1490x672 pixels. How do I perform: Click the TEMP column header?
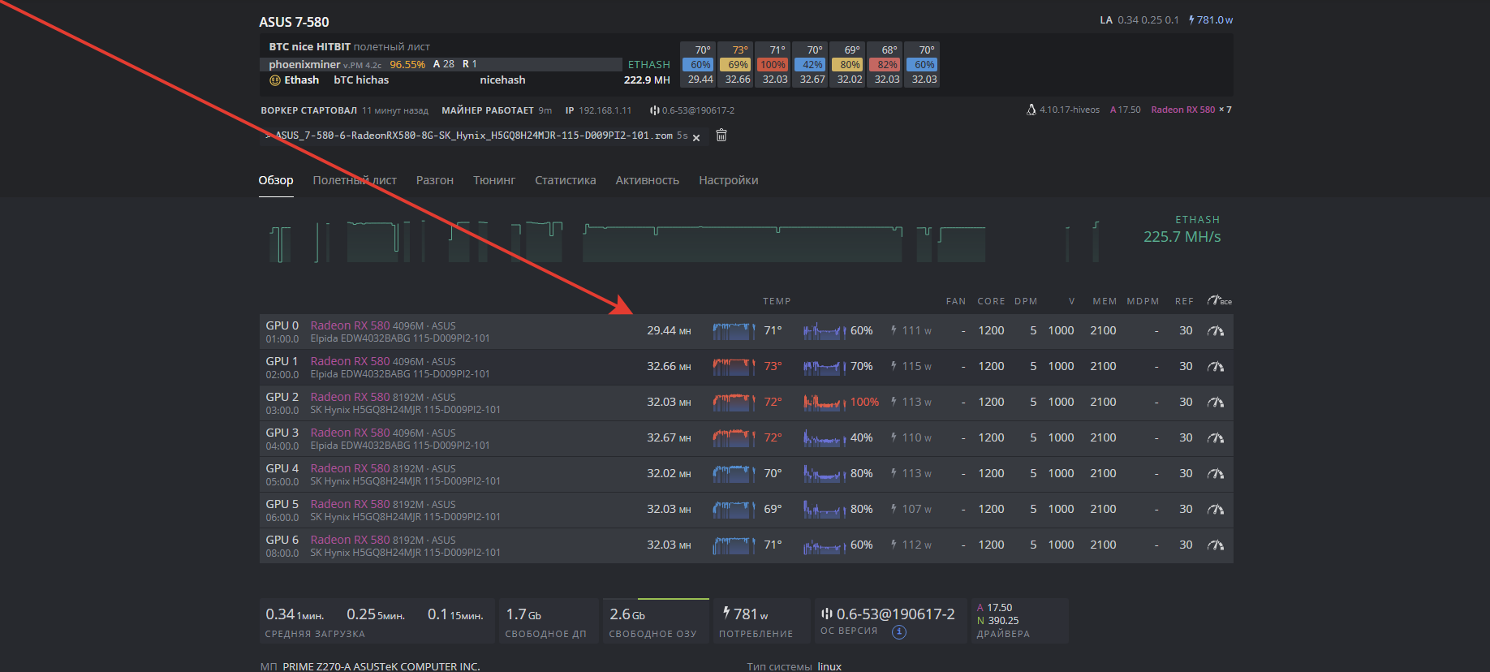coord(777,301)
